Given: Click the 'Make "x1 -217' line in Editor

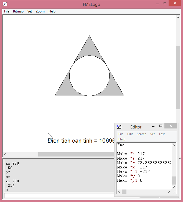Looking at the screenshot, I should (x=133, y=171).
